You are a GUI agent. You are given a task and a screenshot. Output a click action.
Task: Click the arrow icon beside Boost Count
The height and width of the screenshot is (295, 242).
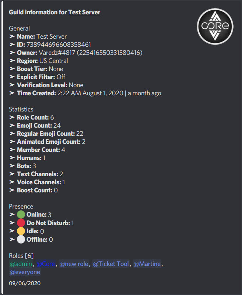[x=12, y=190]
